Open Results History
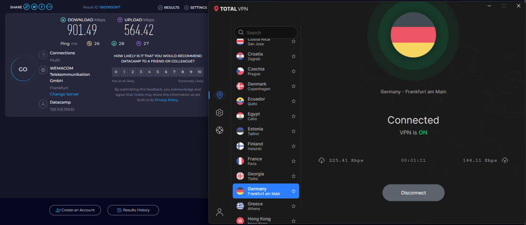 [x=133, y=210]
